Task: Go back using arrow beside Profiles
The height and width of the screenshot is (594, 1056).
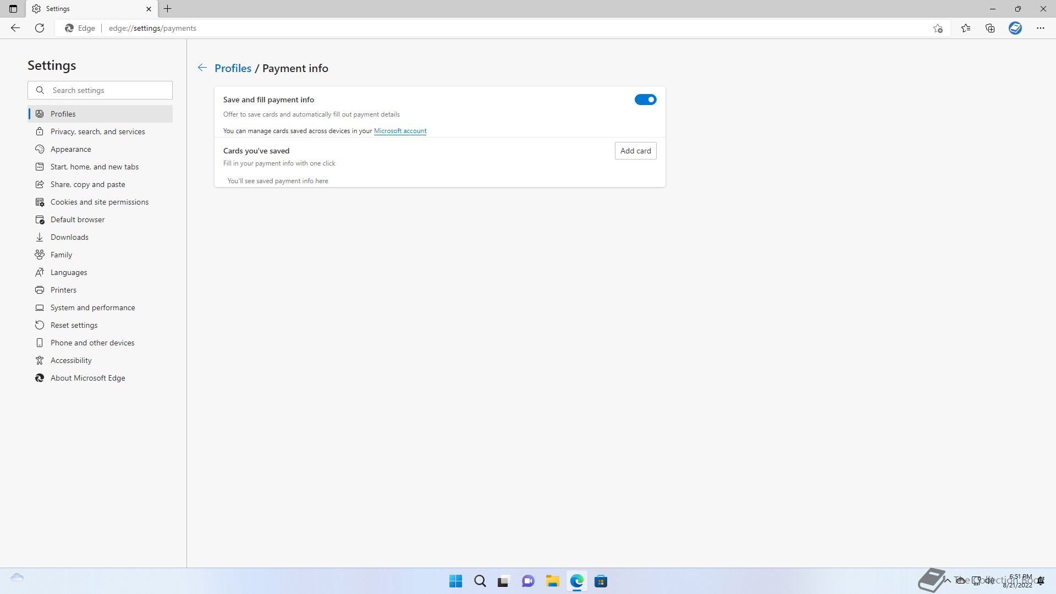Action: pos(202,68)
